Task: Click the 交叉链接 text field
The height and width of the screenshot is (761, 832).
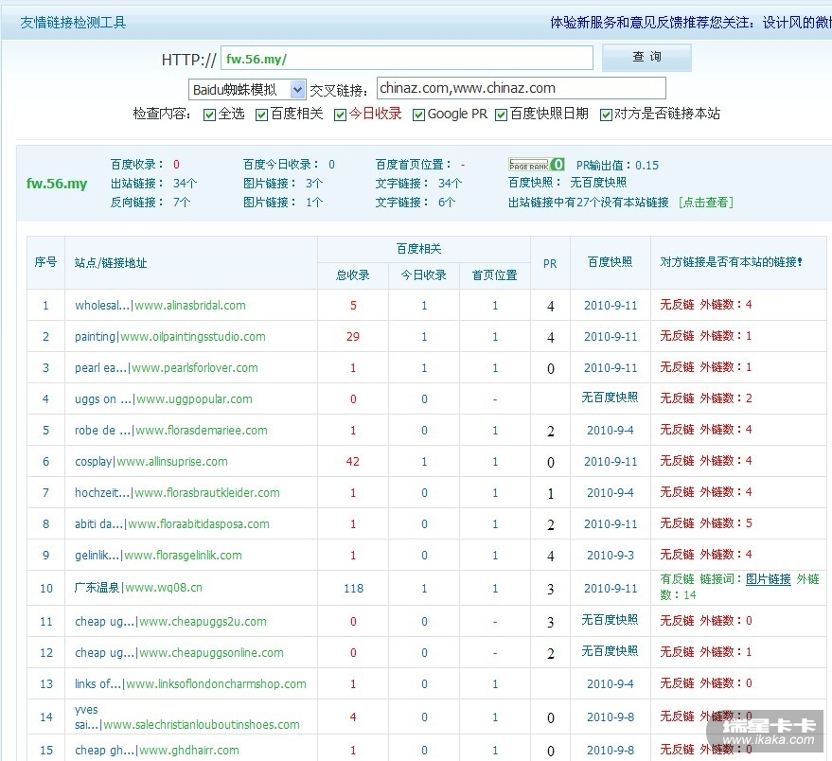Action: point(521,88)
